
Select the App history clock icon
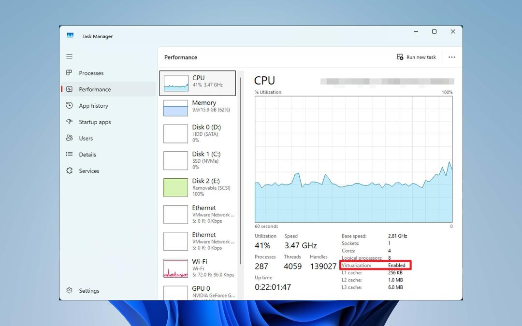click(x=69, y=105)
